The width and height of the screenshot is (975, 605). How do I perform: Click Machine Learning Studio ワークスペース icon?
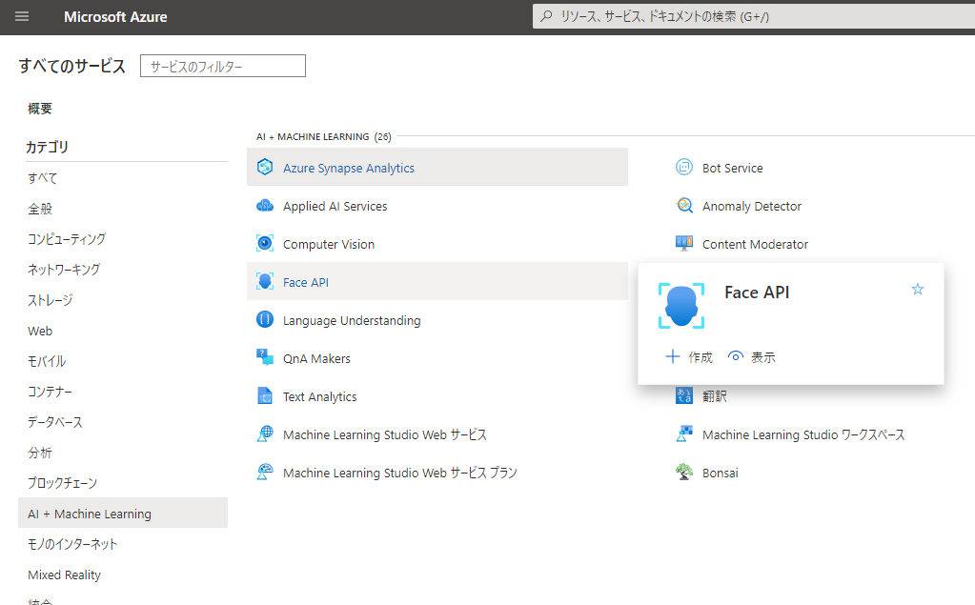(x=684, y=434)
